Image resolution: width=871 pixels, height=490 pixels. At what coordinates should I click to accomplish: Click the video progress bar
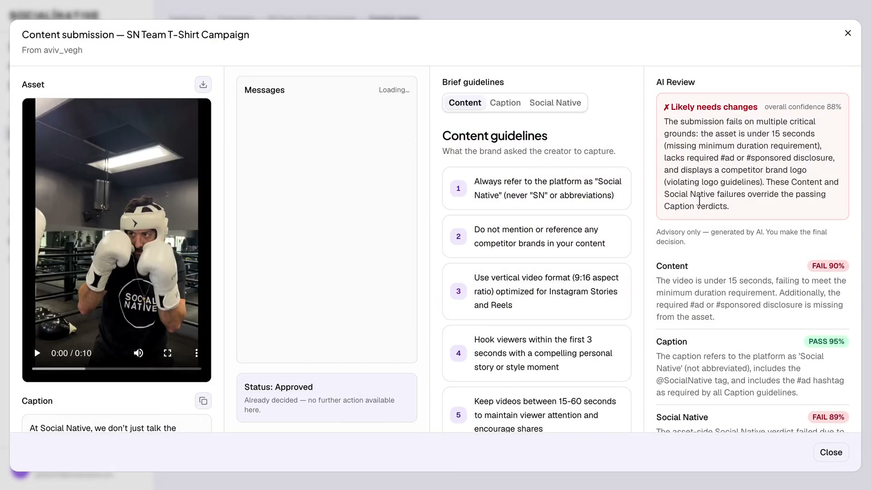click(117, 369)
